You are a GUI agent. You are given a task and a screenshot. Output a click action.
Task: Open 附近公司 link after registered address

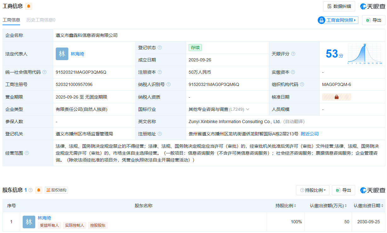[x=310, y=134]
